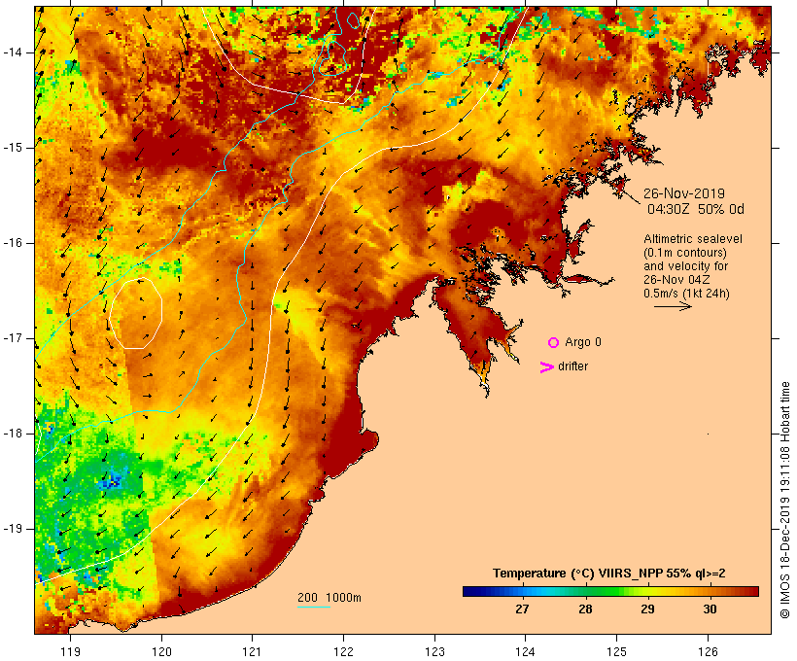Click the '126' longitude axis label

point(708,651)
